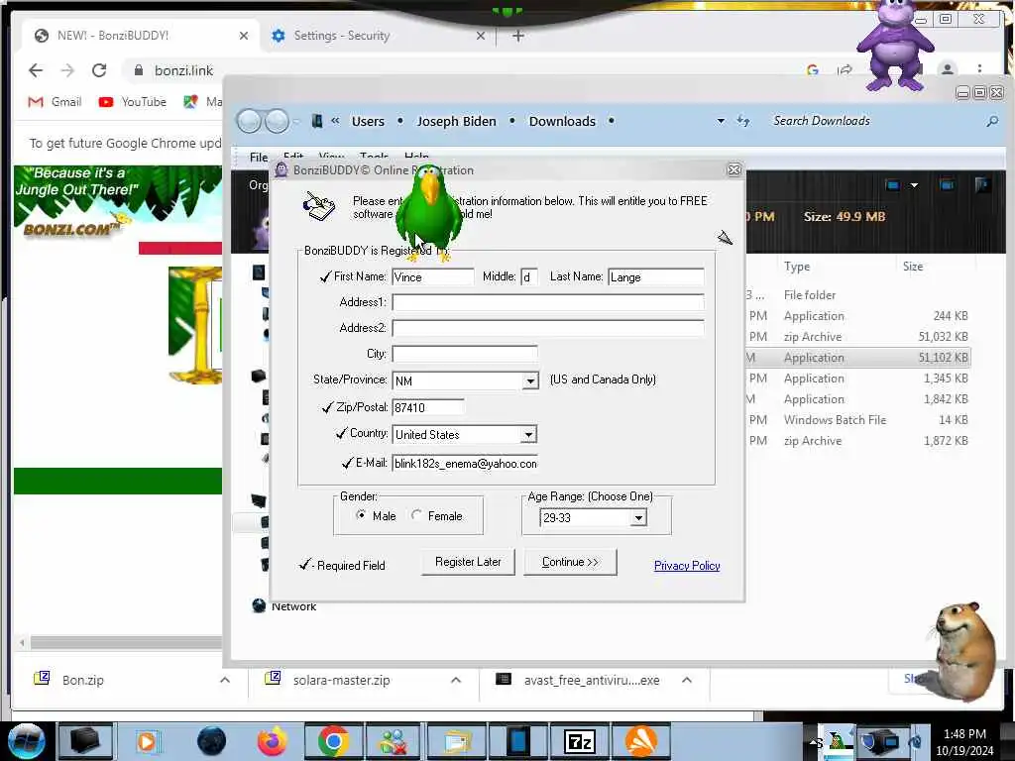Viewport: 1015px width, 761px height.
Task: Click the taskbar clock showing 1:48 PM
Action: click(x=964, y=742)
